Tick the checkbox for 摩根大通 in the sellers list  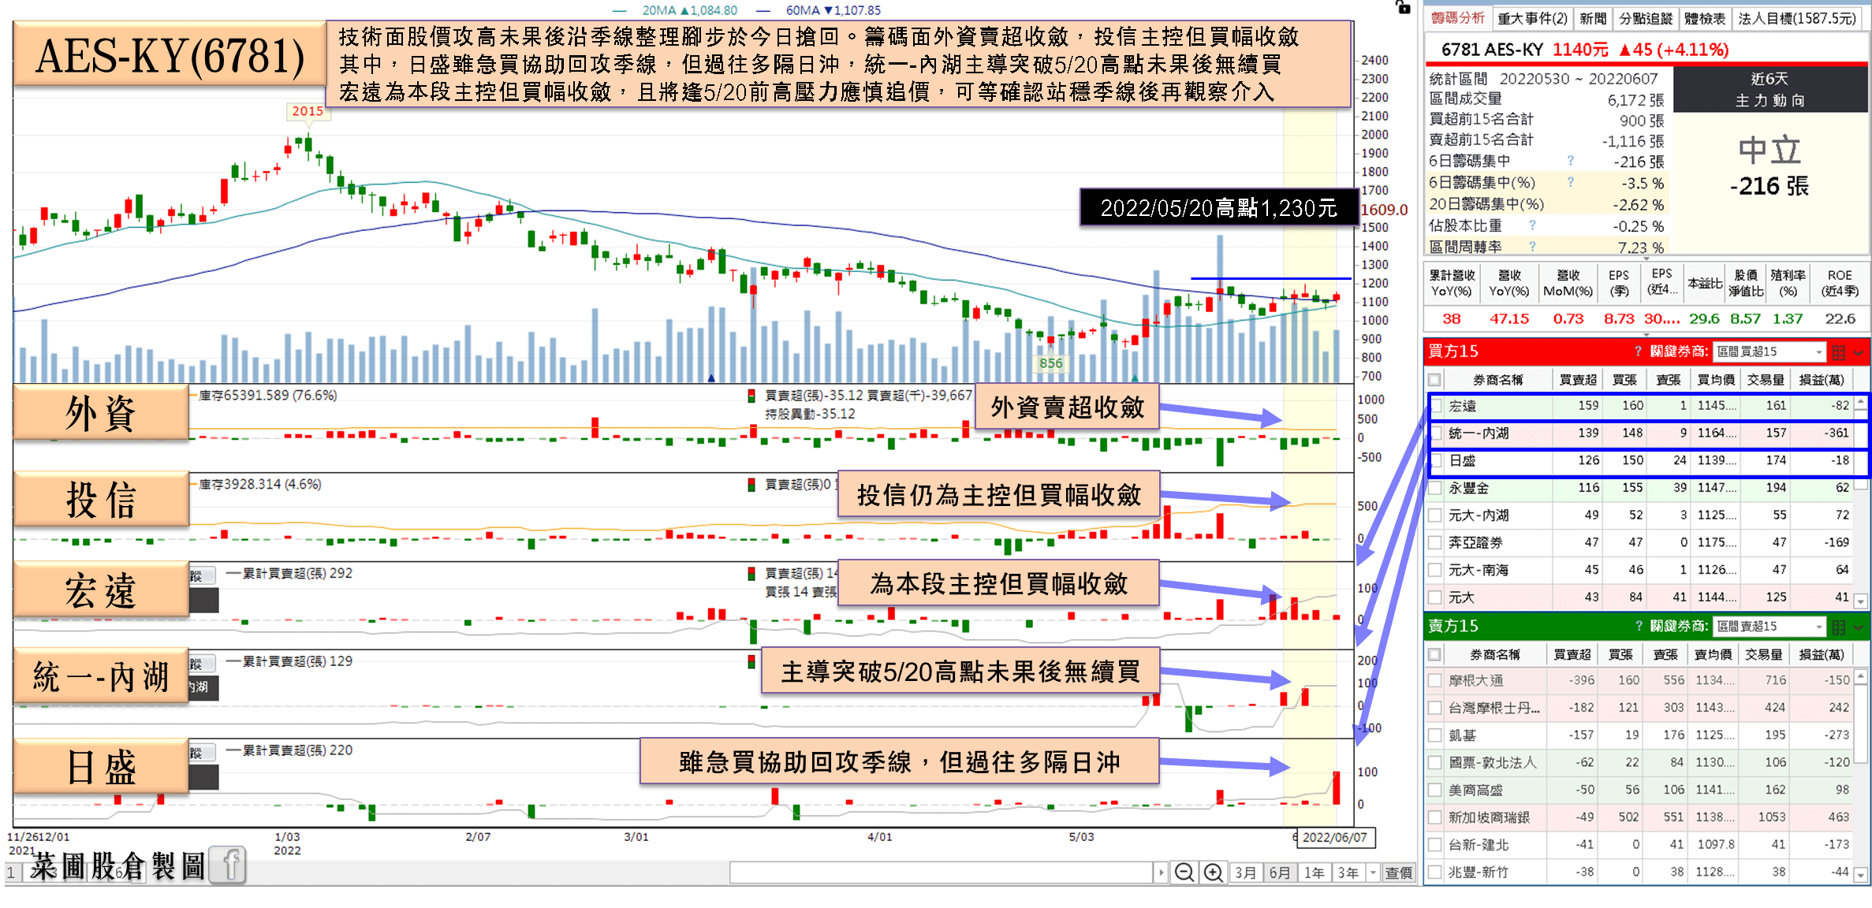[1435, 680]
